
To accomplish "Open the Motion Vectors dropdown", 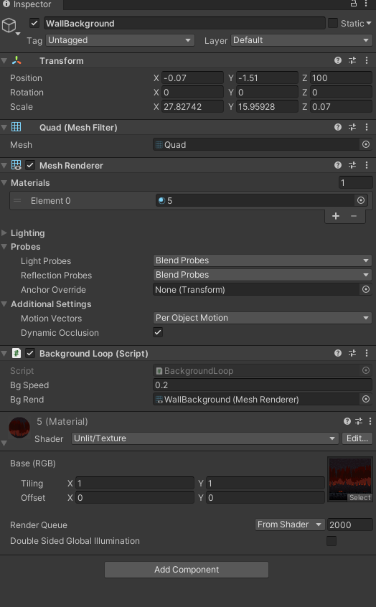I will click(262, 318).
